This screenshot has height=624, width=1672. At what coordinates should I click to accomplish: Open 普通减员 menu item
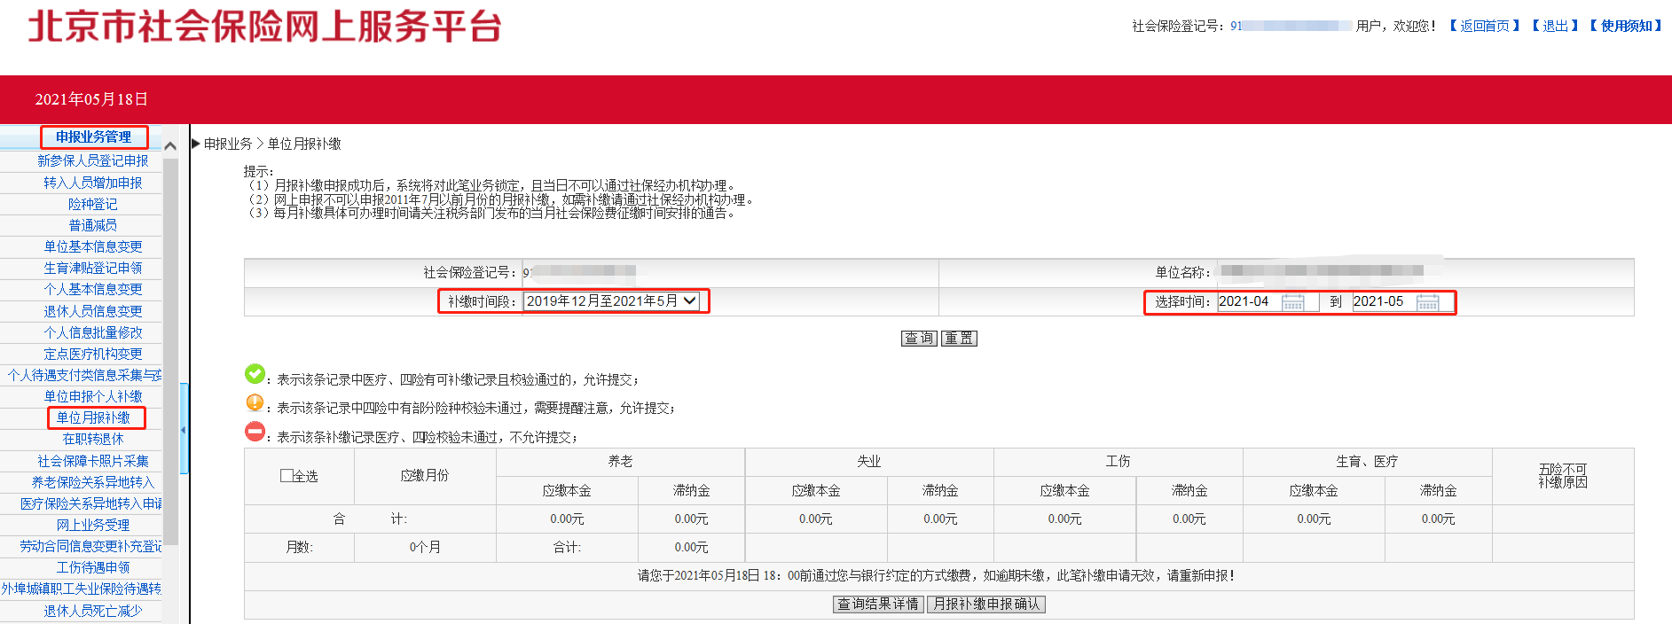[93, 225]
